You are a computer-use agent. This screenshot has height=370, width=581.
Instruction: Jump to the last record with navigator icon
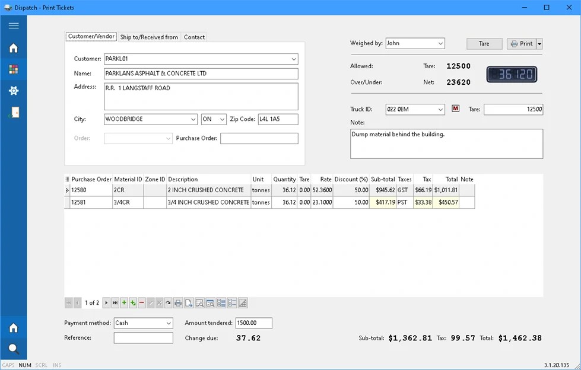pos(114,303)
